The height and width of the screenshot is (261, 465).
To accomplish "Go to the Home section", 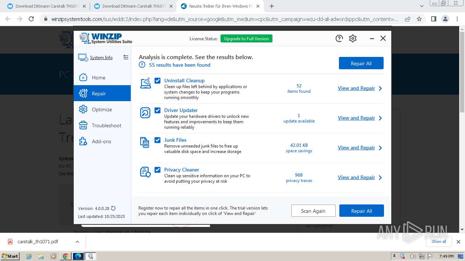I will click(102, 78).
